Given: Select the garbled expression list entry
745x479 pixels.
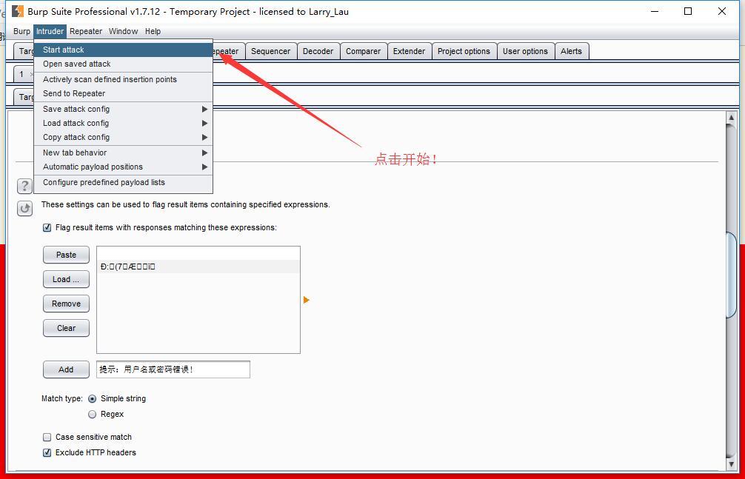Looking at the screenshot, I should click(198, 267).
